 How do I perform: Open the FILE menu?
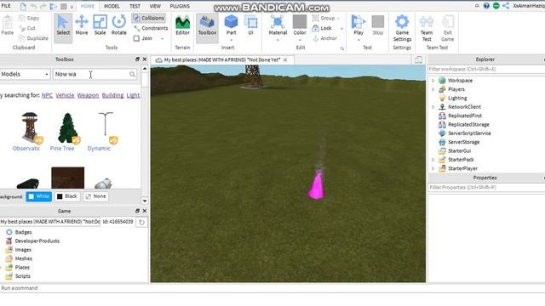6,6
